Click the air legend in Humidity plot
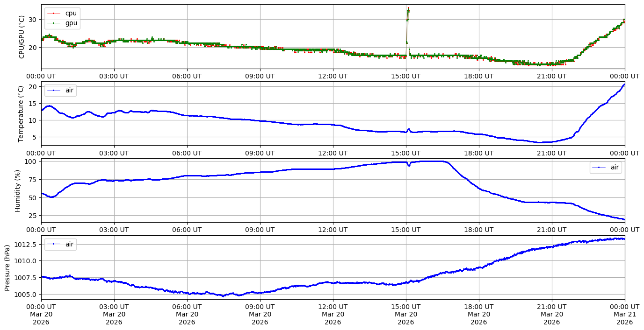The width and height of the screenshot is (644, 330). [606, 167]
